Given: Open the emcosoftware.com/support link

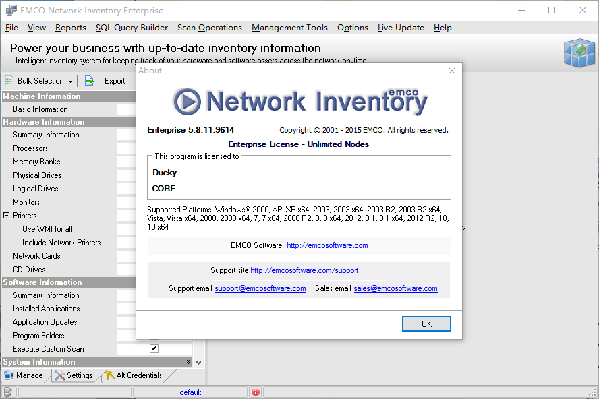Looking at the screenshot, I should point(304,270).
